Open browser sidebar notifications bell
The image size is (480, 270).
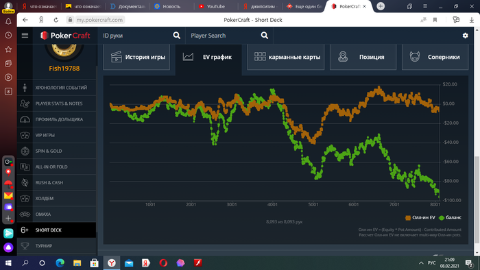click(8, 21)
